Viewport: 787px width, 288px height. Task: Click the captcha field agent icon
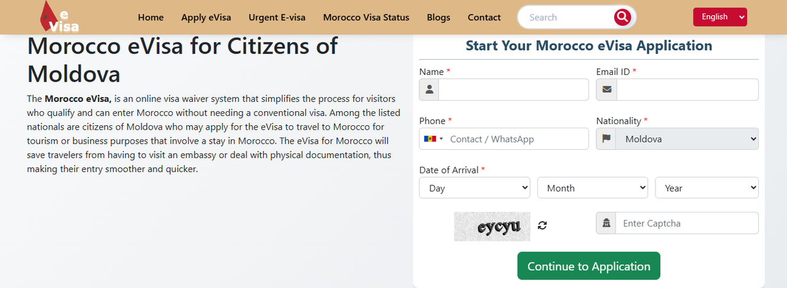606,223
